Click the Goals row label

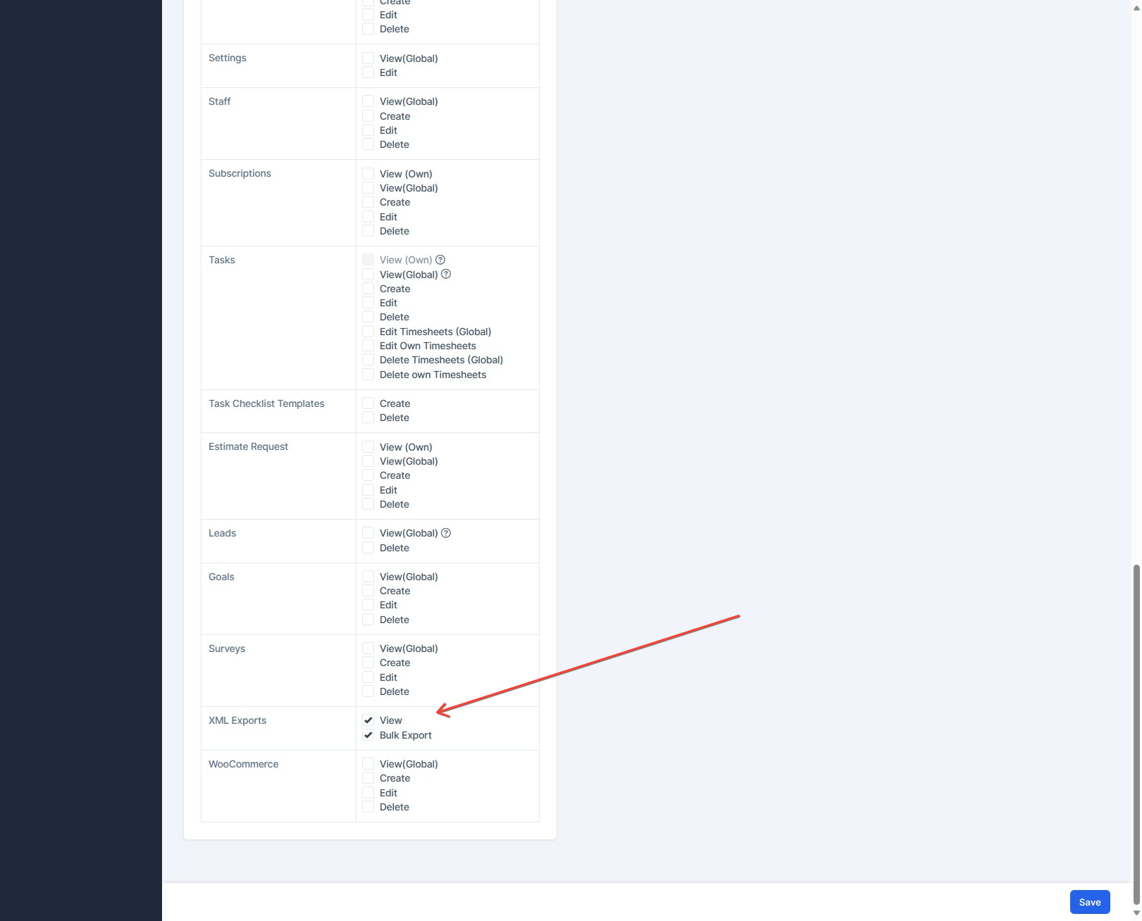(x=221, y=577)
